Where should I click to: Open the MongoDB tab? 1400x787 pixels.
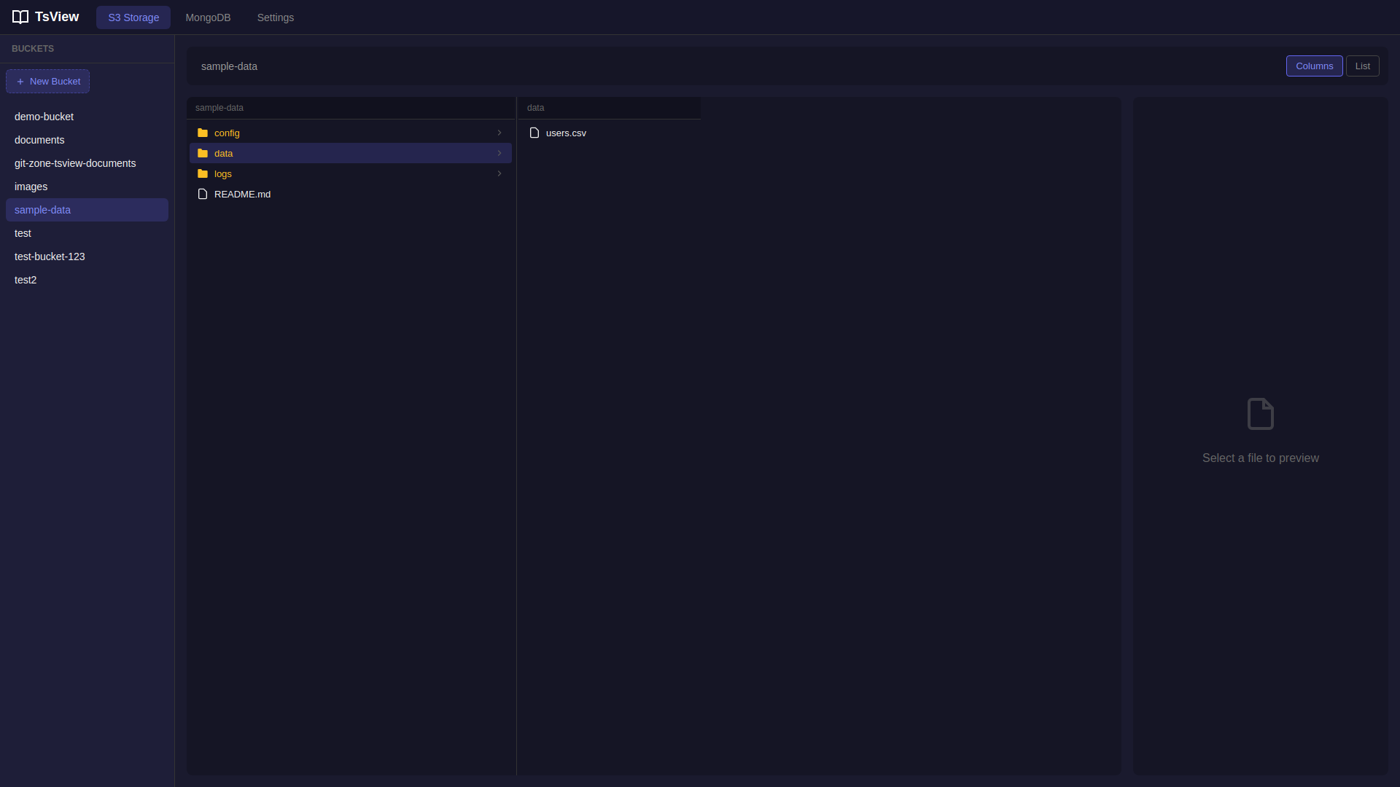point(208,17)
